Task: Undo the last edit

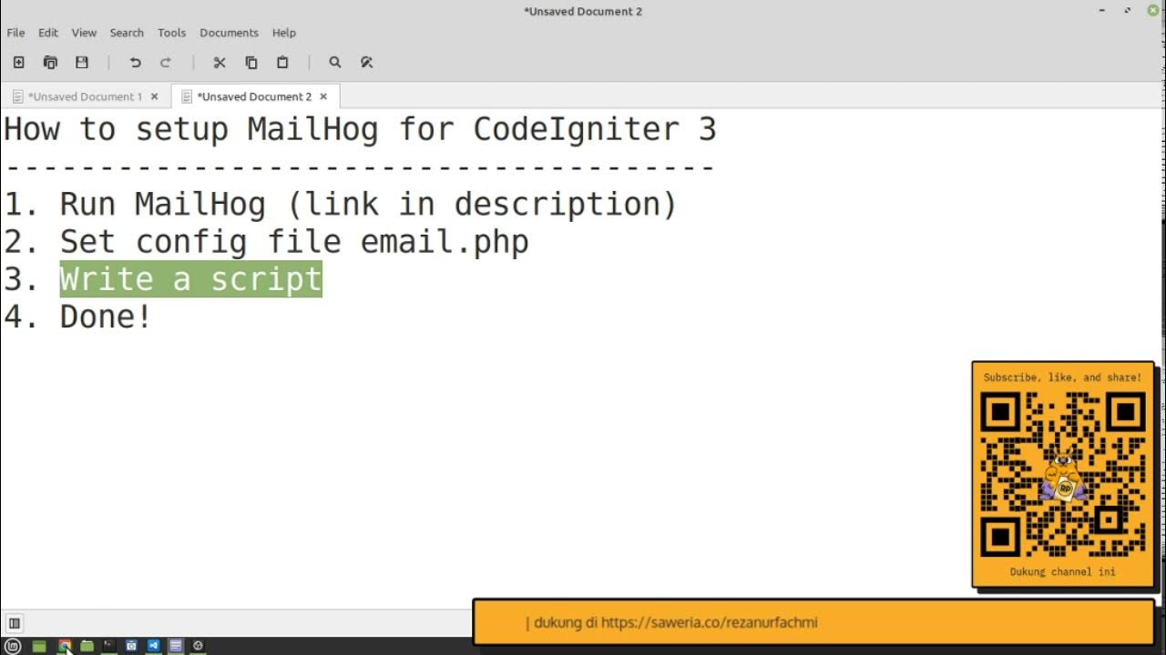Action: pyautogui.click(x=135, y=63)
